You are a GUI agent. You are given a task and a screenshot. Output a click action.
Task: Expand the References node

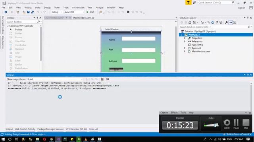coord(185,41)
